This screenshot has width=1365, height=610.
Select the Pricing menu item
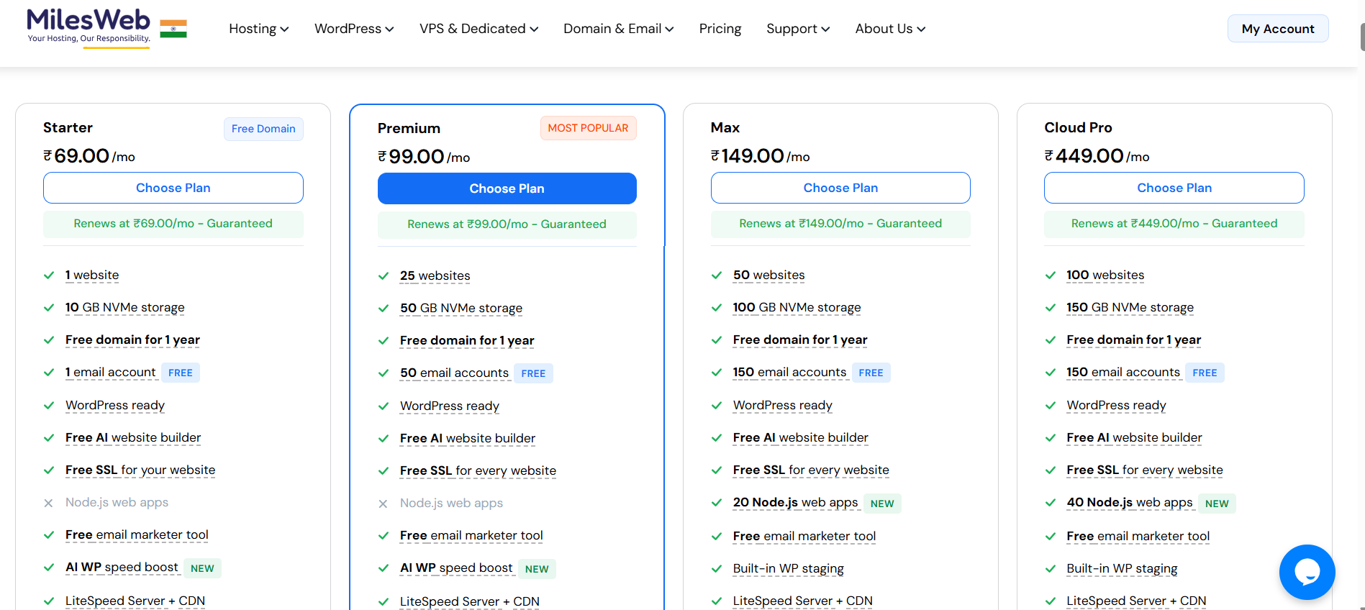(720, 29)
